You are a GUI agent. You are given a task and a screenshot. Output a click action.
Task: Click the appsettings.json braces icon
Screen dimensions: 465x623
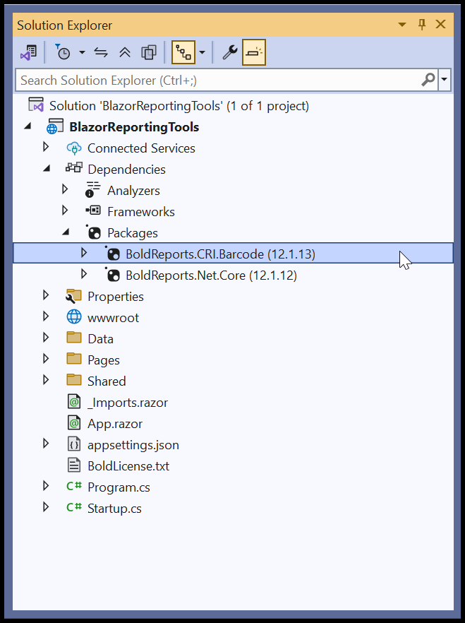(74, 444)
